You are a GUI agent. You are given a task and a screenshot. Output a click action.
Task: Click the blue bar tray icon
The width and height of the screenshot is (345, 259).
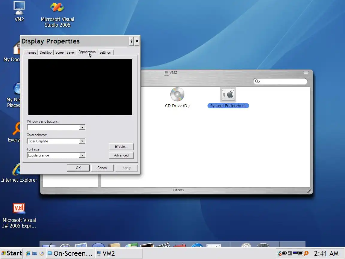[295, 253]
